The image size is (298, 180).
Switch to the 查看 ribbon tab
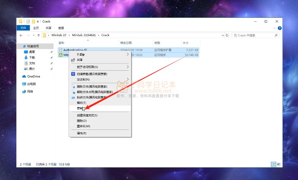61,28
